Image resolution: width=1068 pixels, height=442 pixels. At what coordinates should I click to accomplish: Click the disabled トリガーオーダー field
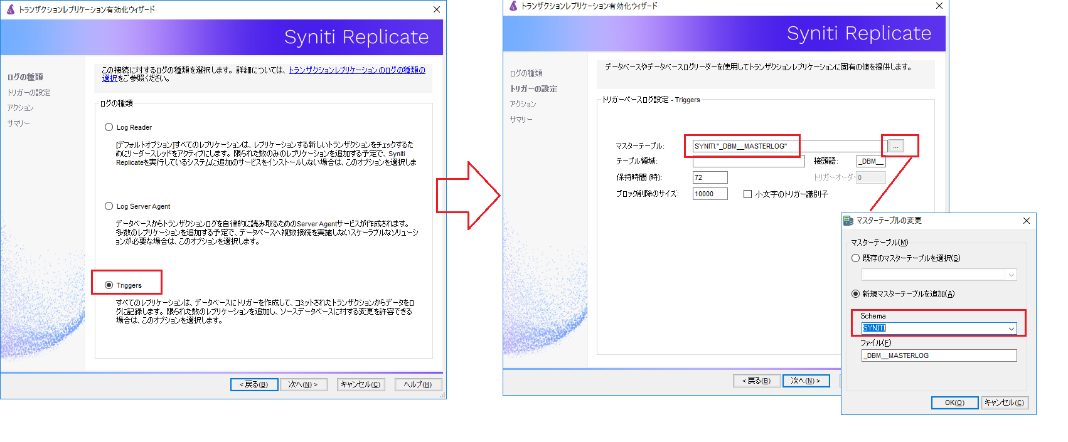pyautogui.click(x=871, y=177)
